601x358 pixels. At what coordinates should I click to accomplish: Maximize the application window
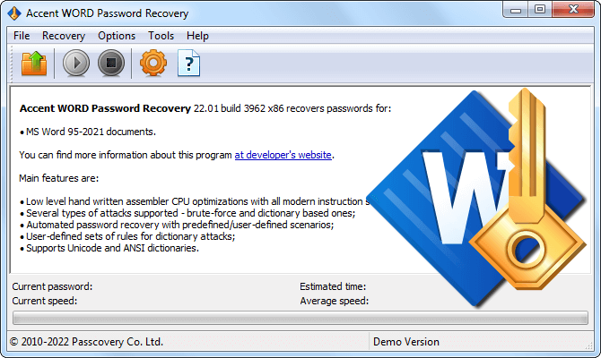pos(540,10)
